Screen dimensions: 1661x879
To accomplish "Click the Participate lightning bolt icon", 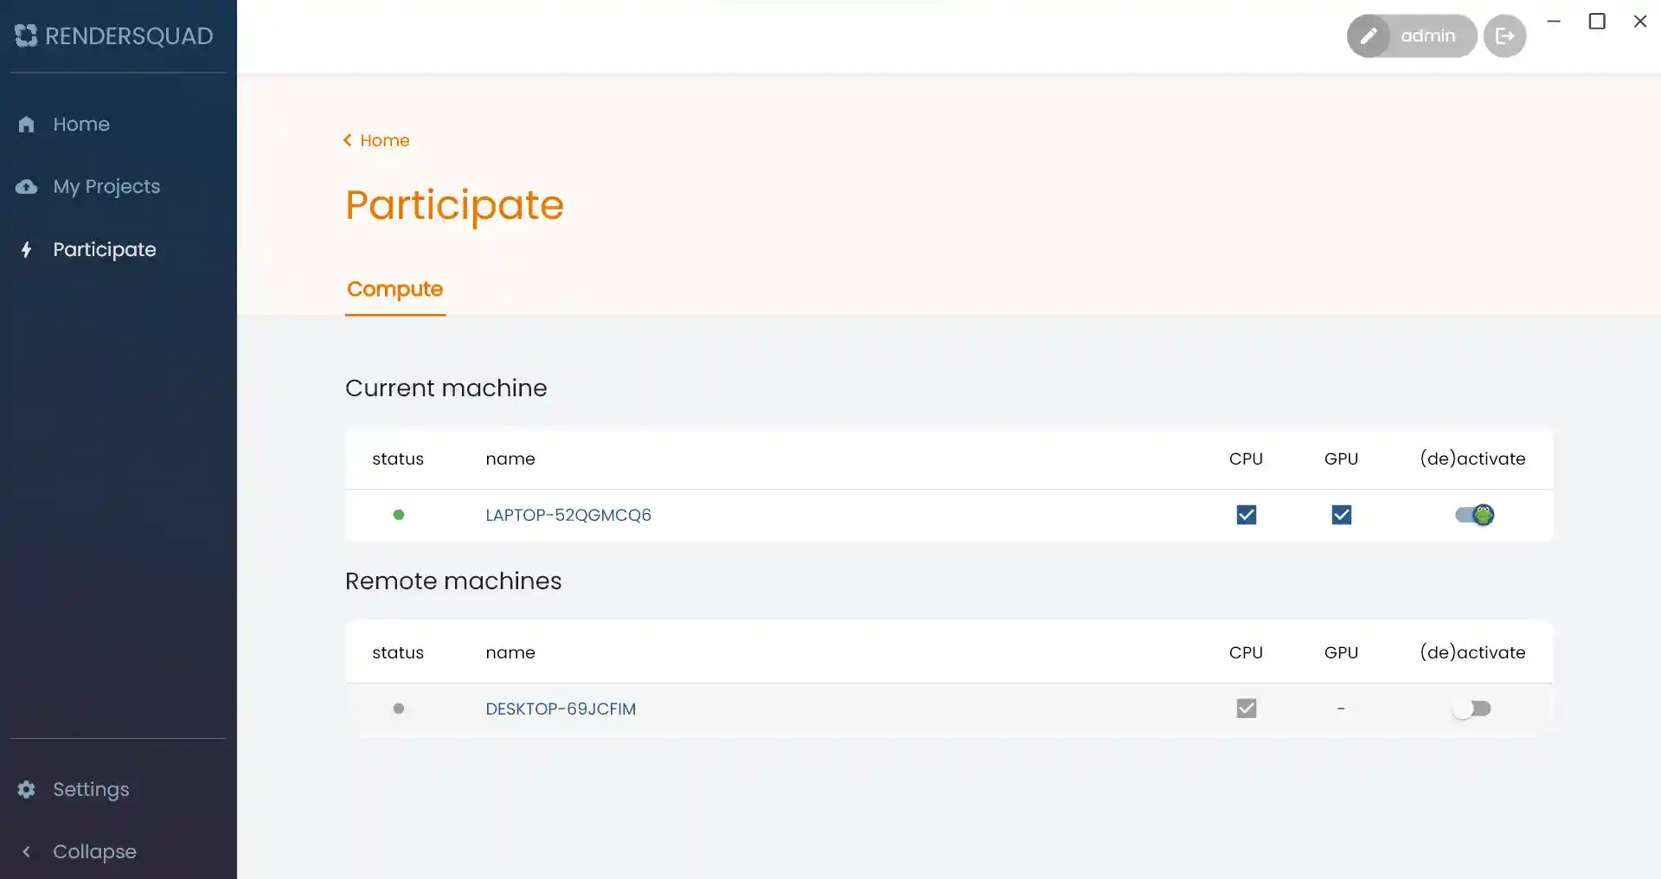I will click(x=27, y=250).
